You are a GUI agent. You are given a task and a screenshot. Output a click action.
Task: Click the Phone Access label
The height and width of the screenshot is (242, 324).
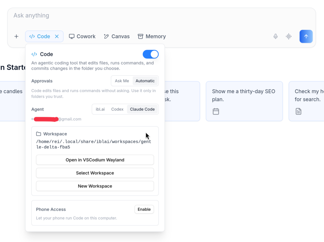[x=51, y=209]
